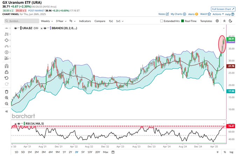
Task: Select the 5Y time range
Action: point(82,152)
